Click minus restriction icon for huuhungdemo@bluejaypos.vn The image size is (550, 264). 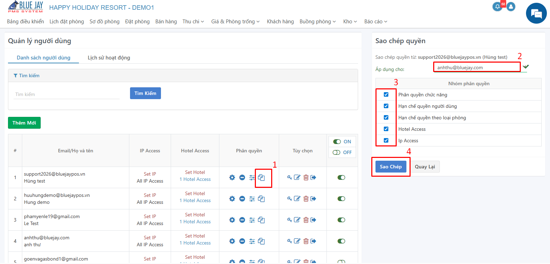click(x=242, y=199)
